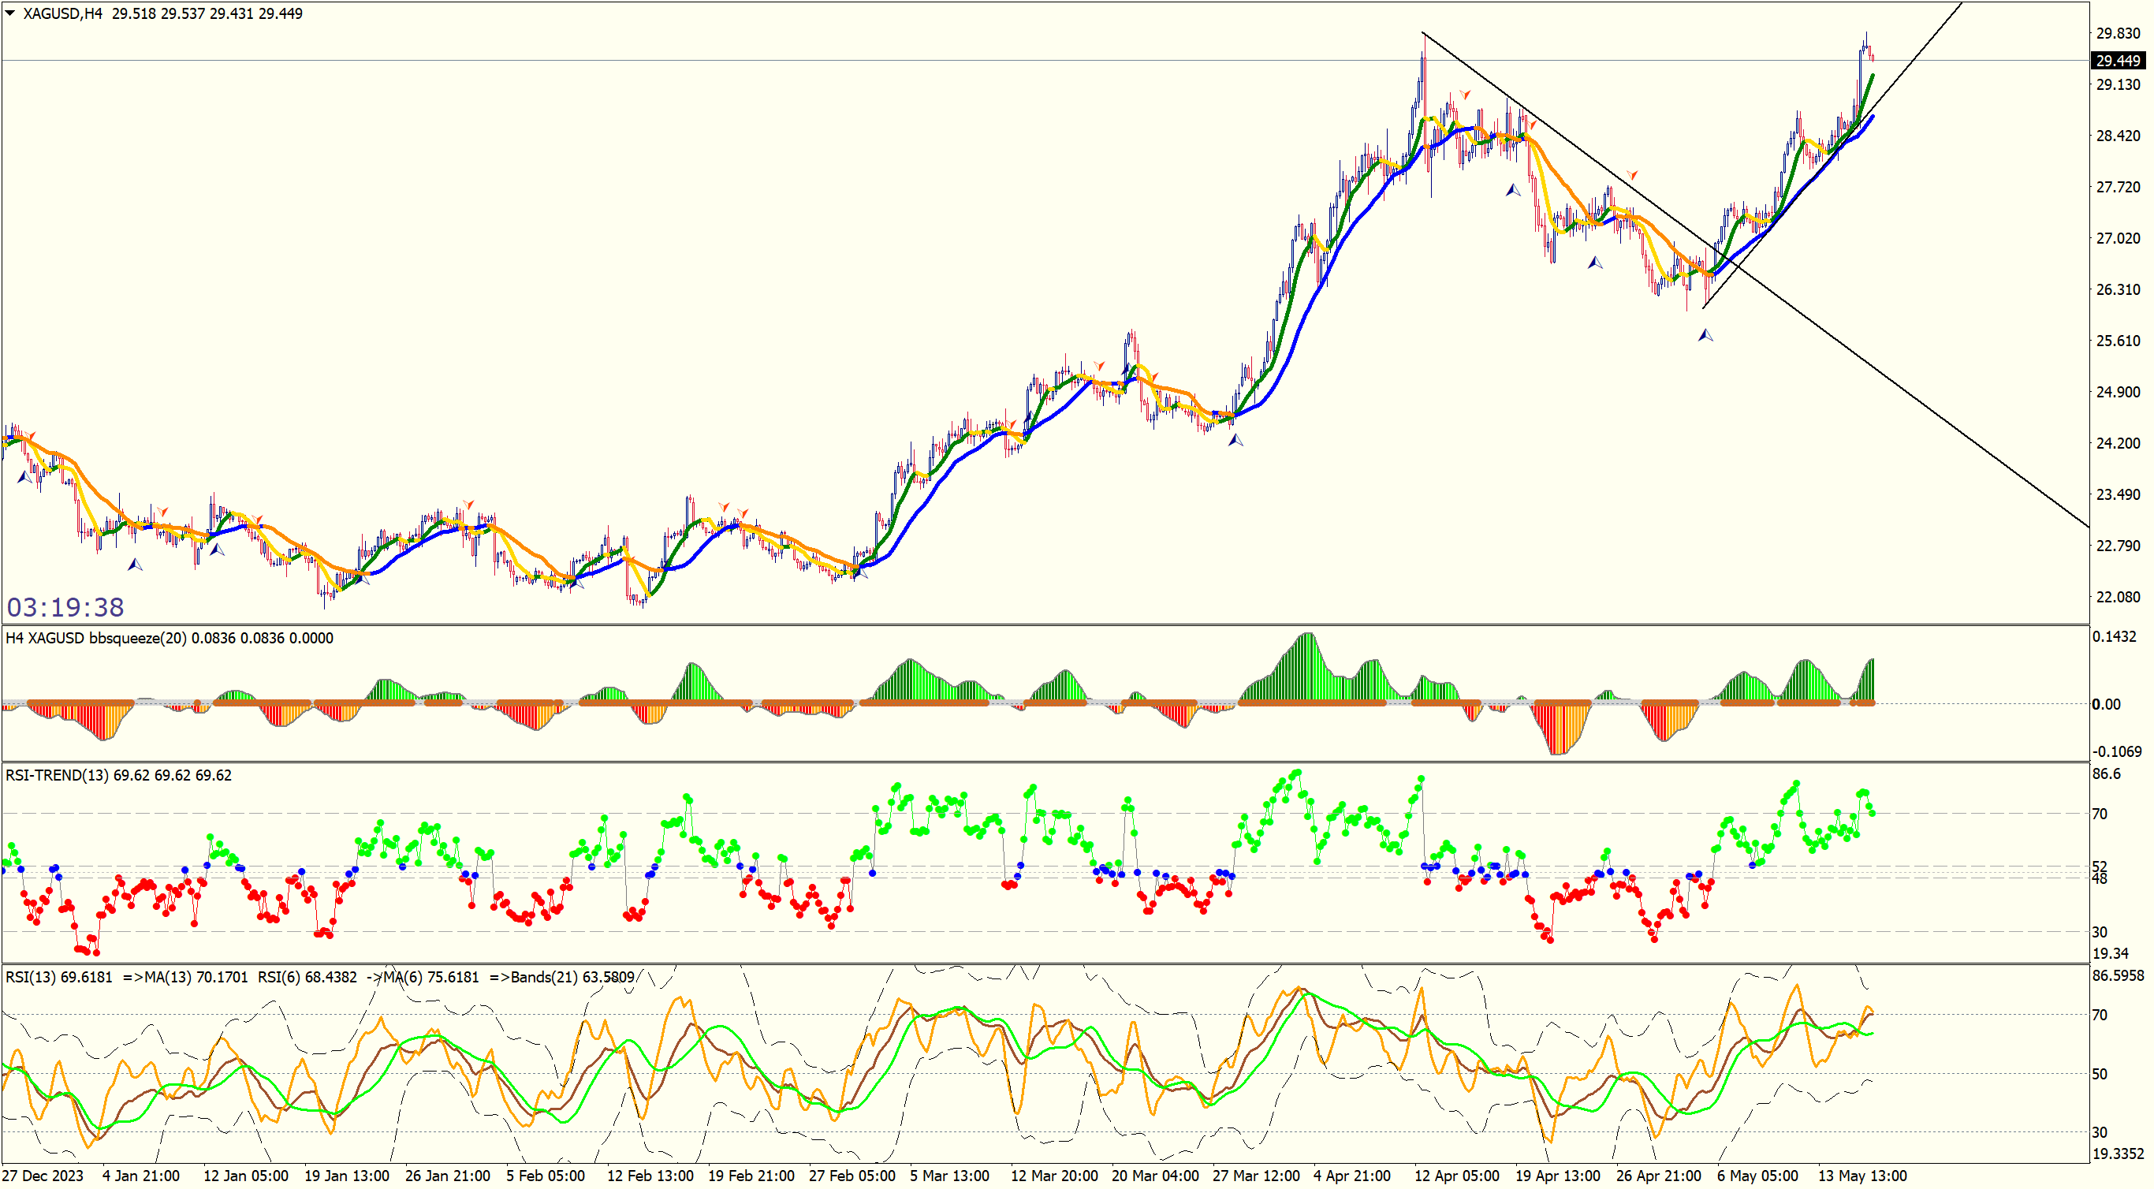Click the blue buy arrow under the late-March swing low
The width and height of the screenshot is (2154, 1189).
point(1235,440)
